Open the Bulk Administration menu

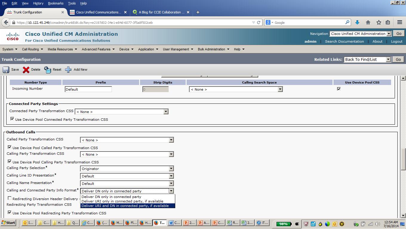(213, 49)
